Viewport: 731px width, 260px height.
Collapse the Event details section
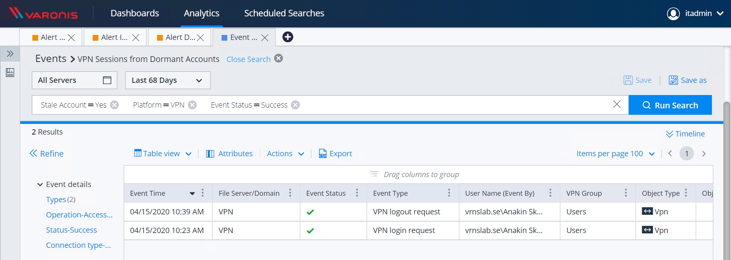coord(40,184)
